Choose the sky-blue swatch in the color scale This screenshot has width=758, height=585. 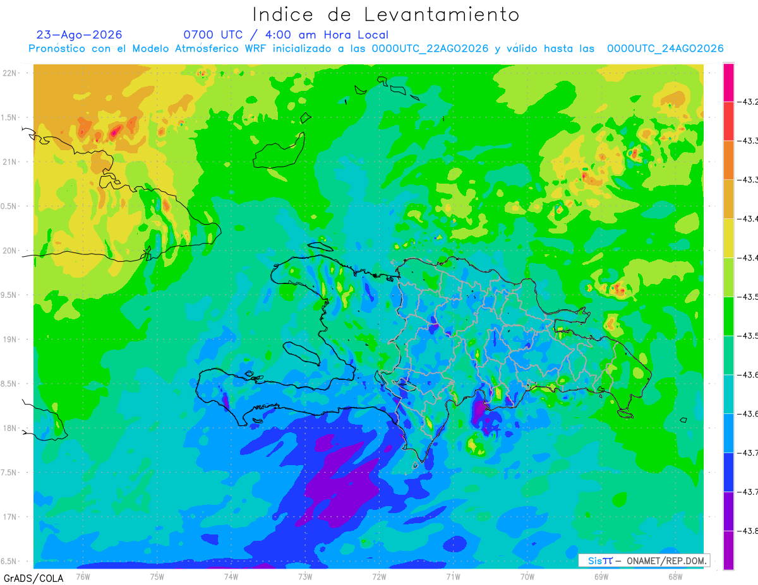point(728,433)
